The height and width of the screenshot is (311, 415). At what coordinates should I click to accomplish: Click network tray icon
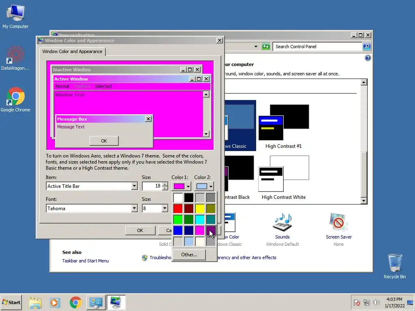tap(366, 302)
